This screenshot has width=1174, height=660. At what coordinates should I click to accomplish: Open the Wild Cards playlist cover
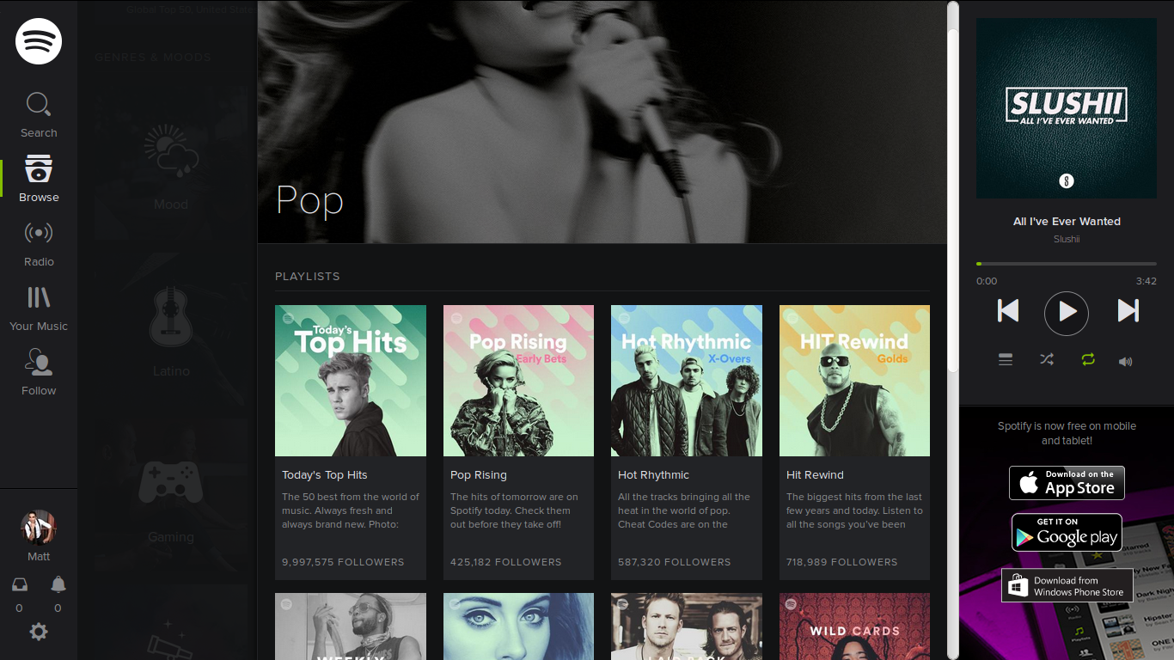pyautogui.click(x=854, y=626)
